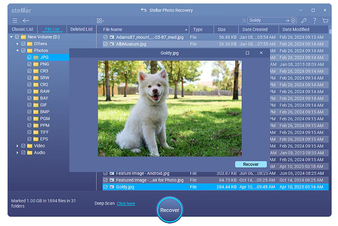
Task: Click the large round Recover button
Action: coord(169,210)
